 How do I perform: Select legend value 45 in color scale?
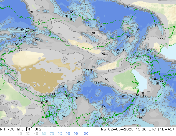point(36,134)
